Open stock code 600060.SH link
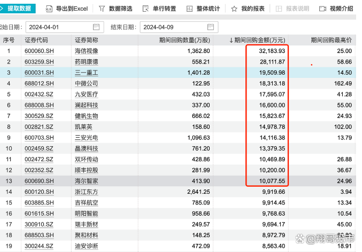Screen dimensions: 362x252 39,51
